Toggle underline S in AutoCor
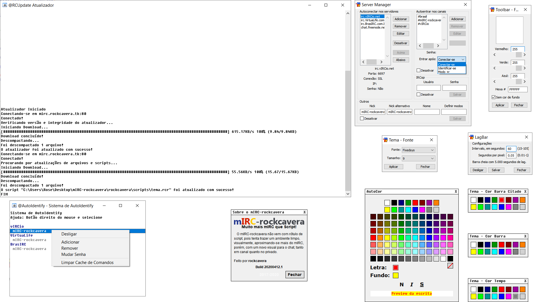The height and width of the screenshot is (302, 538). pyautogui.click(x=422, y=284)
